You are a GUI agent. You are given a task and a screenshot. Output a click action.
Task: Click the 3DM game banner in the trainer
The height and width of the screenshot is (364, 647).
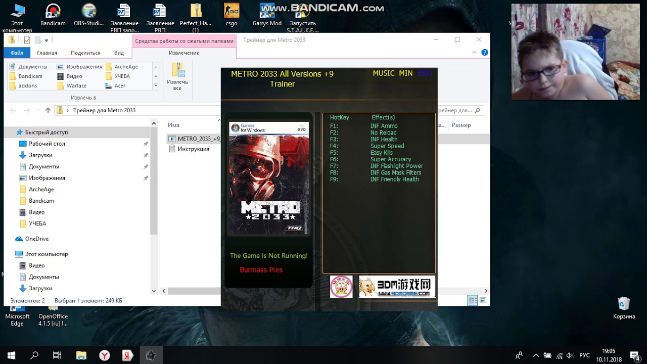tap(397, 287)
